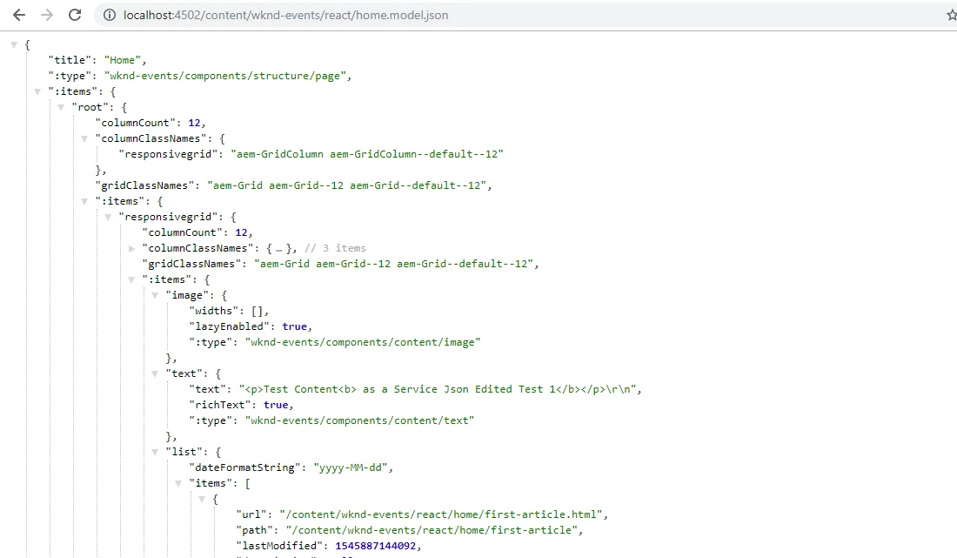Screen dimensions: 957x558
Task: Go forward to the next page
Action: tap(47, 15)
